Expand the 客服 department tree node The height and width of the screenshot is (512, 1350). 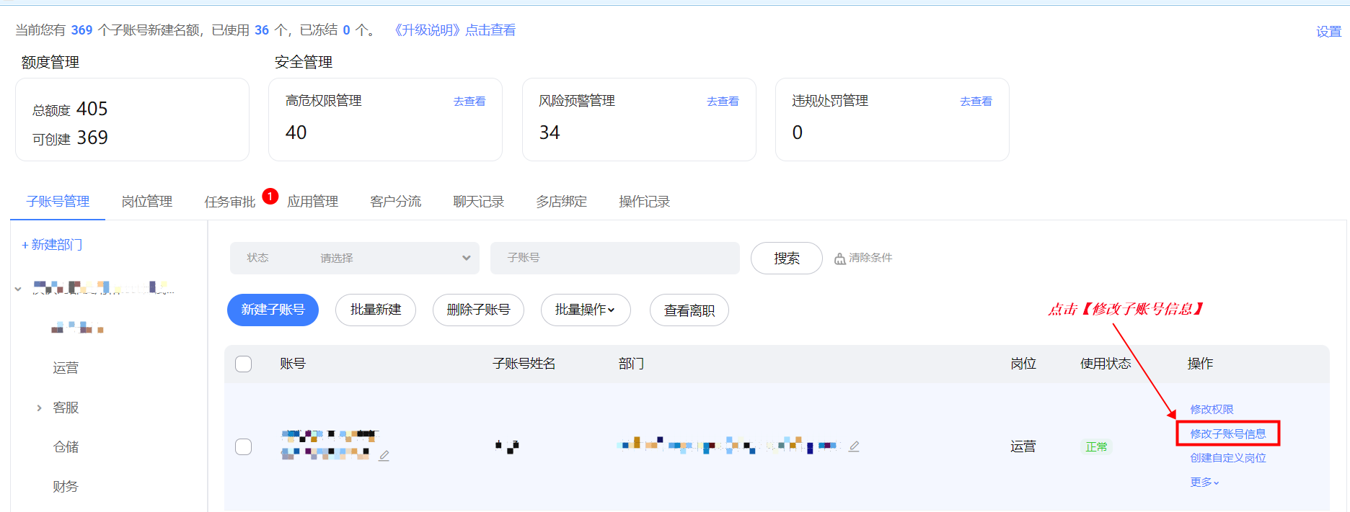(39, 408)
